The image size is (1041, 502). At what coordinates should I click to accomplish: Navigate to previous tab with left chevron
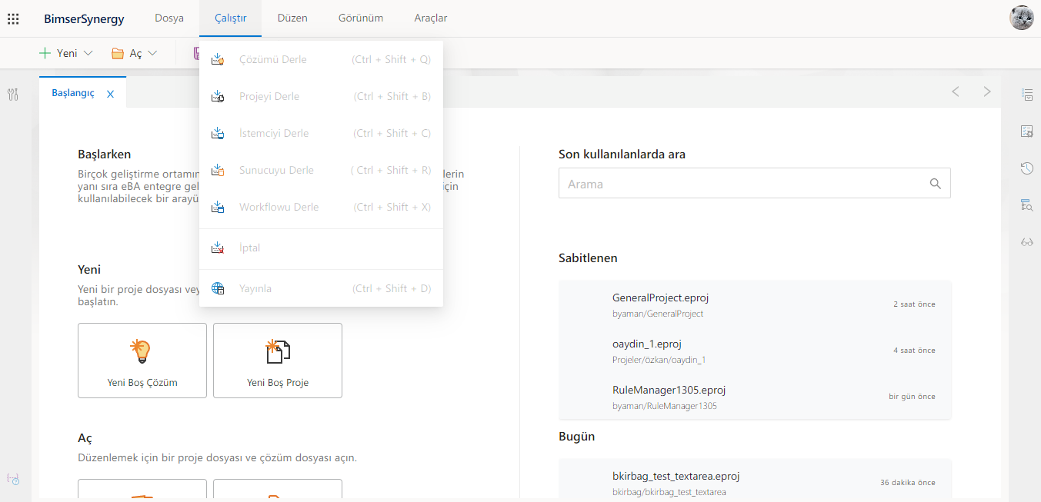tap(956, 92)
